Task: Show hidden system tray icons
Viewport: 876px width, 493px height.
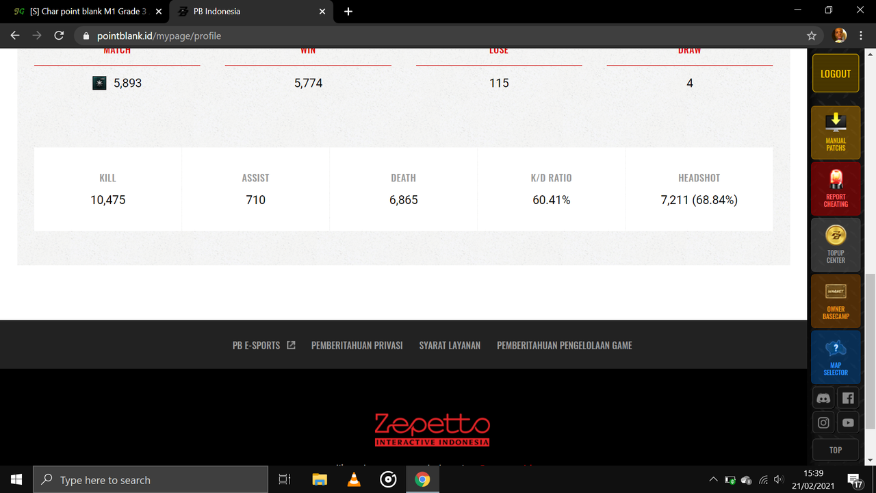Action: click(x=713, y=479)
